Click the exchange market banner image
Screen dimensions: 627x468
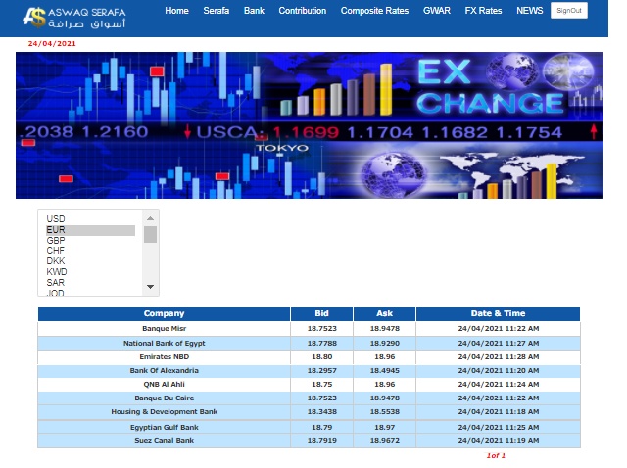[310, 125]
